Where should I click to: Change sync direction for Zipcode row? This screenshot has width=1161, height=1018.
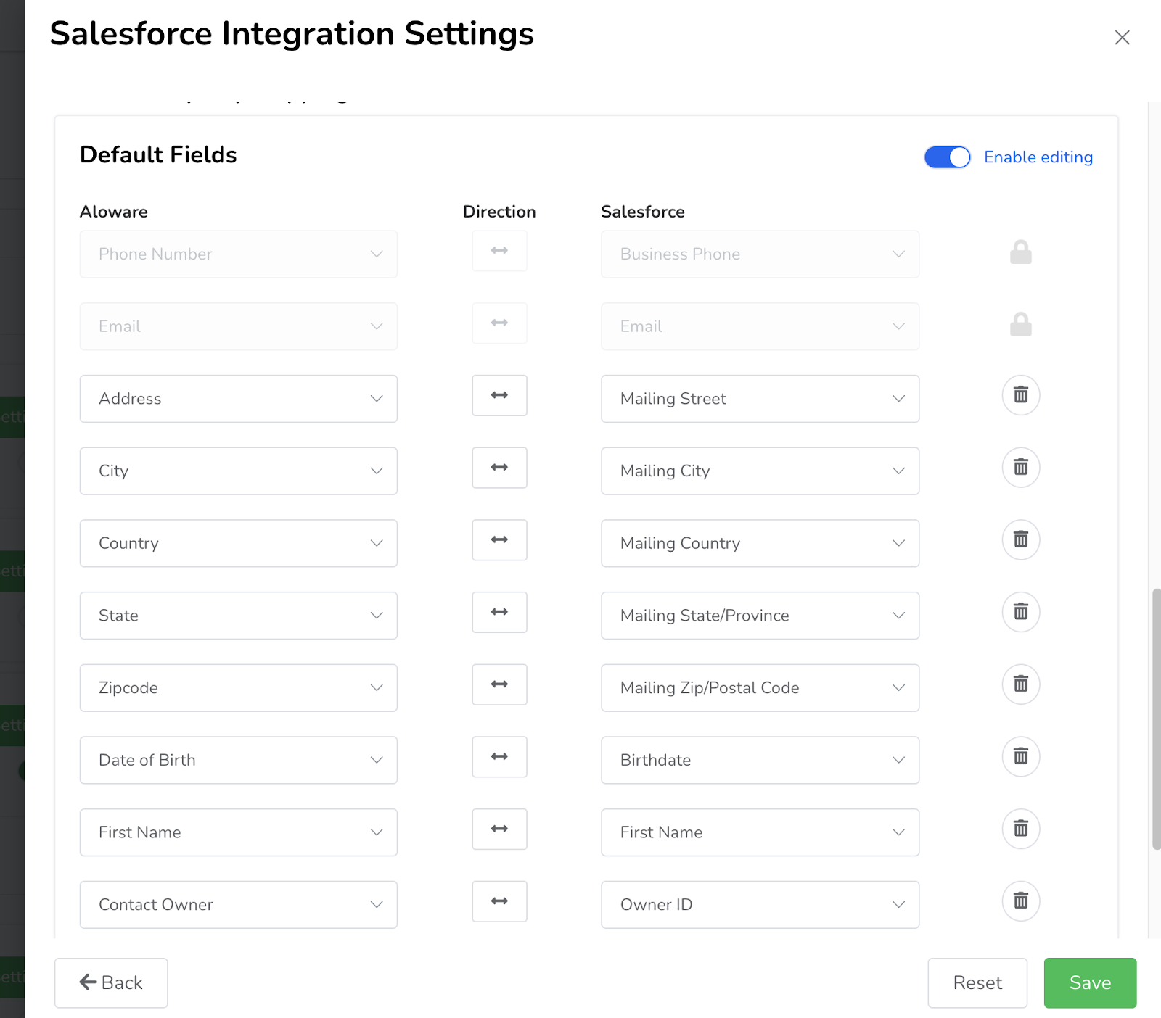[499, 684]
